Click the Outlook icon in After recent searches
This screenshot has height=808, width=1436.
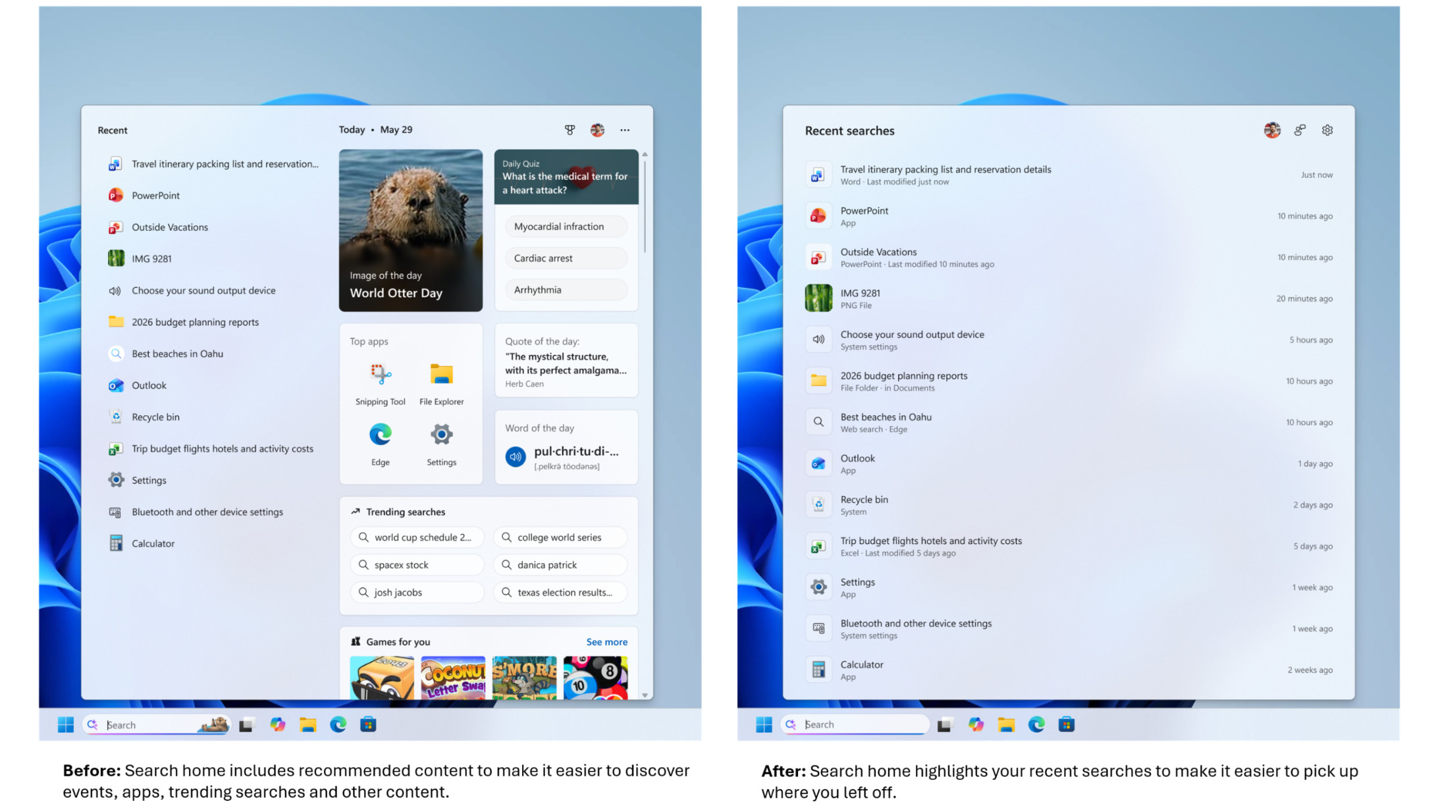tap(818, 464)
